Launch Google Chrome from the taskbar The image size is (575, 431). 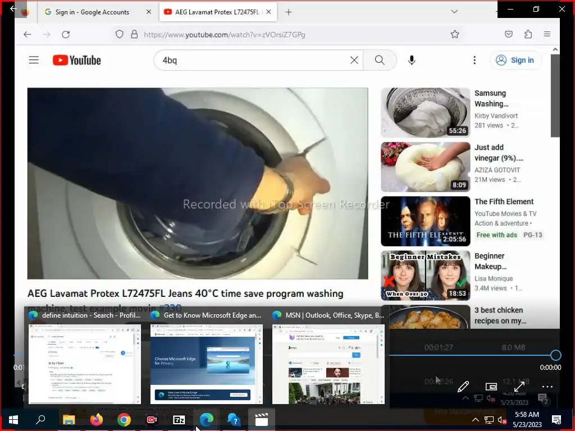[x=124, y=420]
